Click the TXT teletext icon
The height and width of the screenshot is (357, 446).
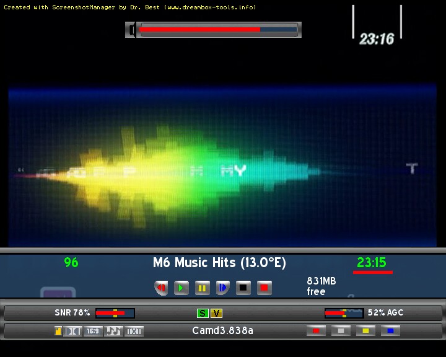coord(134,331)
